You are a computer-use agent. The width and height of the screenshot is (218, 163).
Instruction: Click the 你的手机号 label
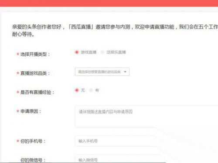(33, 141)
